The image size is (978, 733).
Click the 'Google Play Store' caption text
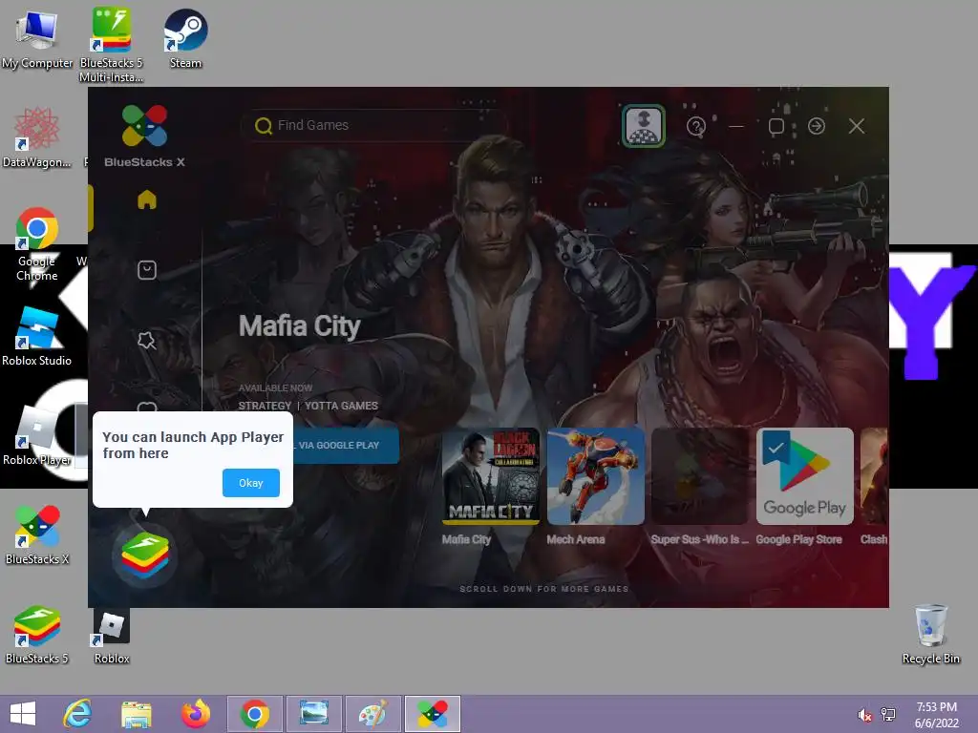pyautogui.click(x=799, y=539)
